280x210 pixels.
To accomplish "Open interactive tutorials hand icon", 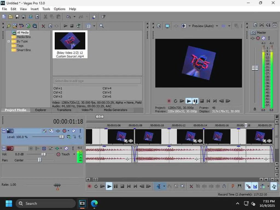I will (x=94, y=17).
